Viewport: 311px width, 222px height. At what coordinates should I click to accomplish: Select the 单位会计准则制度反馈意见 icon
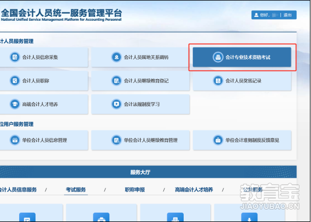[218, 140]
